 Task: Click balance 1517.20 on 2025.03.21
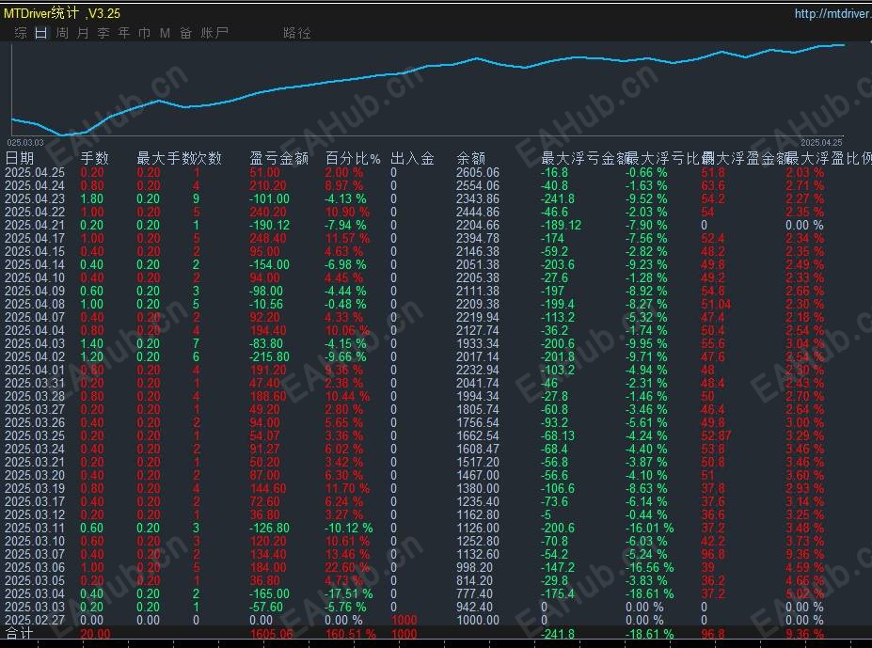[478, 462]
